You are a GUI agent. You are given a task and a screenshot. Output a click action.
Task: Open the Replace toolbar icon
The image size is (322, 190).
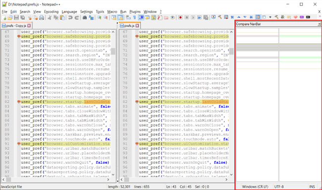point(91,17)
